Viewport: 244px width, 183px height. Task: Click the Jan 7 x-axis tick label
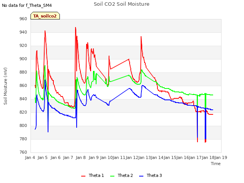(x=68, y=157)
